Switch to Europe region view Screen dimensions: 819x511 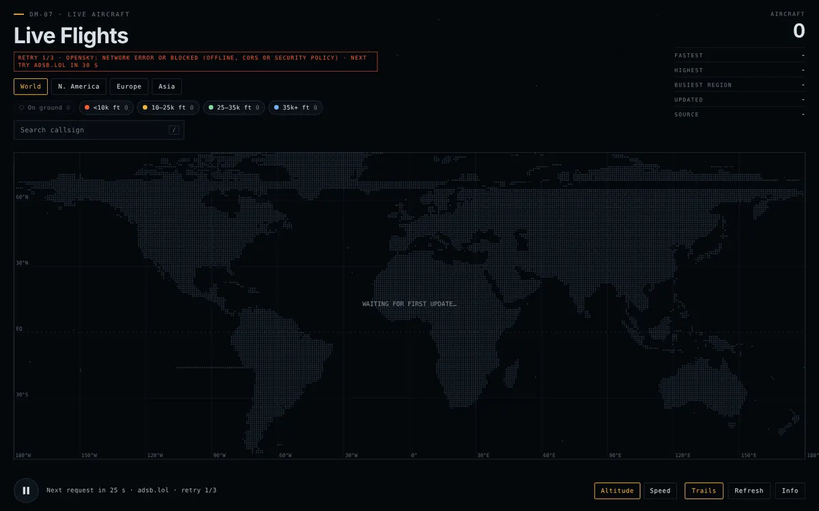click(x=129, y=87)
